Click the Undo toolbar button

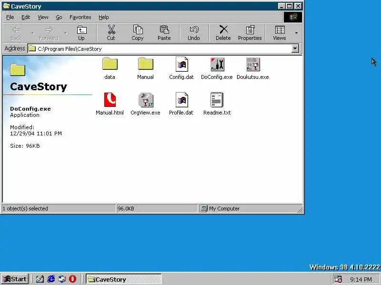coord(194,33)
